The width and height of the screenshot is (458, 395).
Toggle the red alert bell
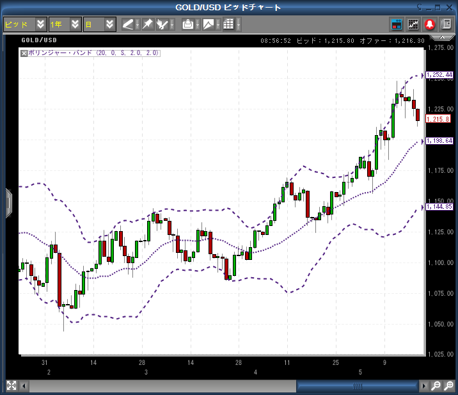tap(430, 24)
